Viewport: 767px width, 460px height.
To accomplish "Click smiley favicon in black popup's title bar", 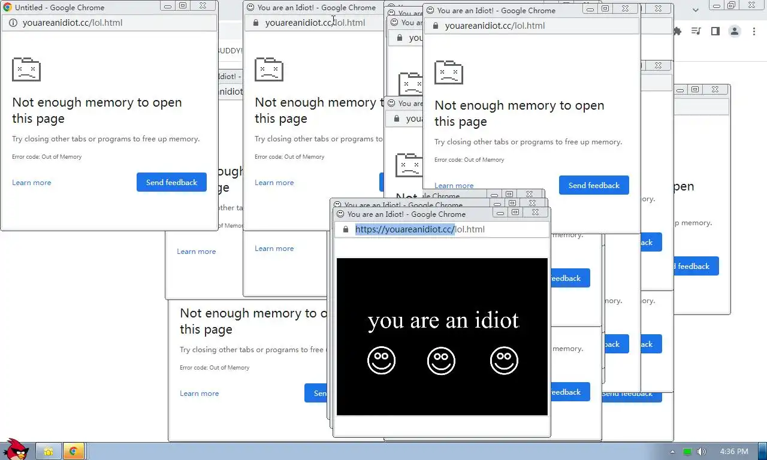I will pos(340,214).
